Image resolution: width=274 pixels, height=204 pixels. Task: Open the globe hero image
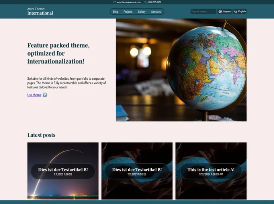click(x=181, y=70)
